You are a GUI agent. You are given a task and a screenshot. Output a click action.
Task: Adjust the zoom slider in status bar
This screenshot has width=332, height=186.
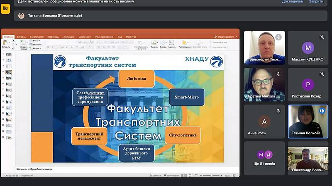211,175
